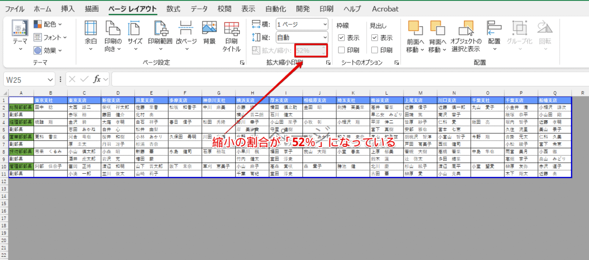Toggle 見出し 表示 headings view checkbox
This screenshot has height=260, width=589.
pos(375,38)
